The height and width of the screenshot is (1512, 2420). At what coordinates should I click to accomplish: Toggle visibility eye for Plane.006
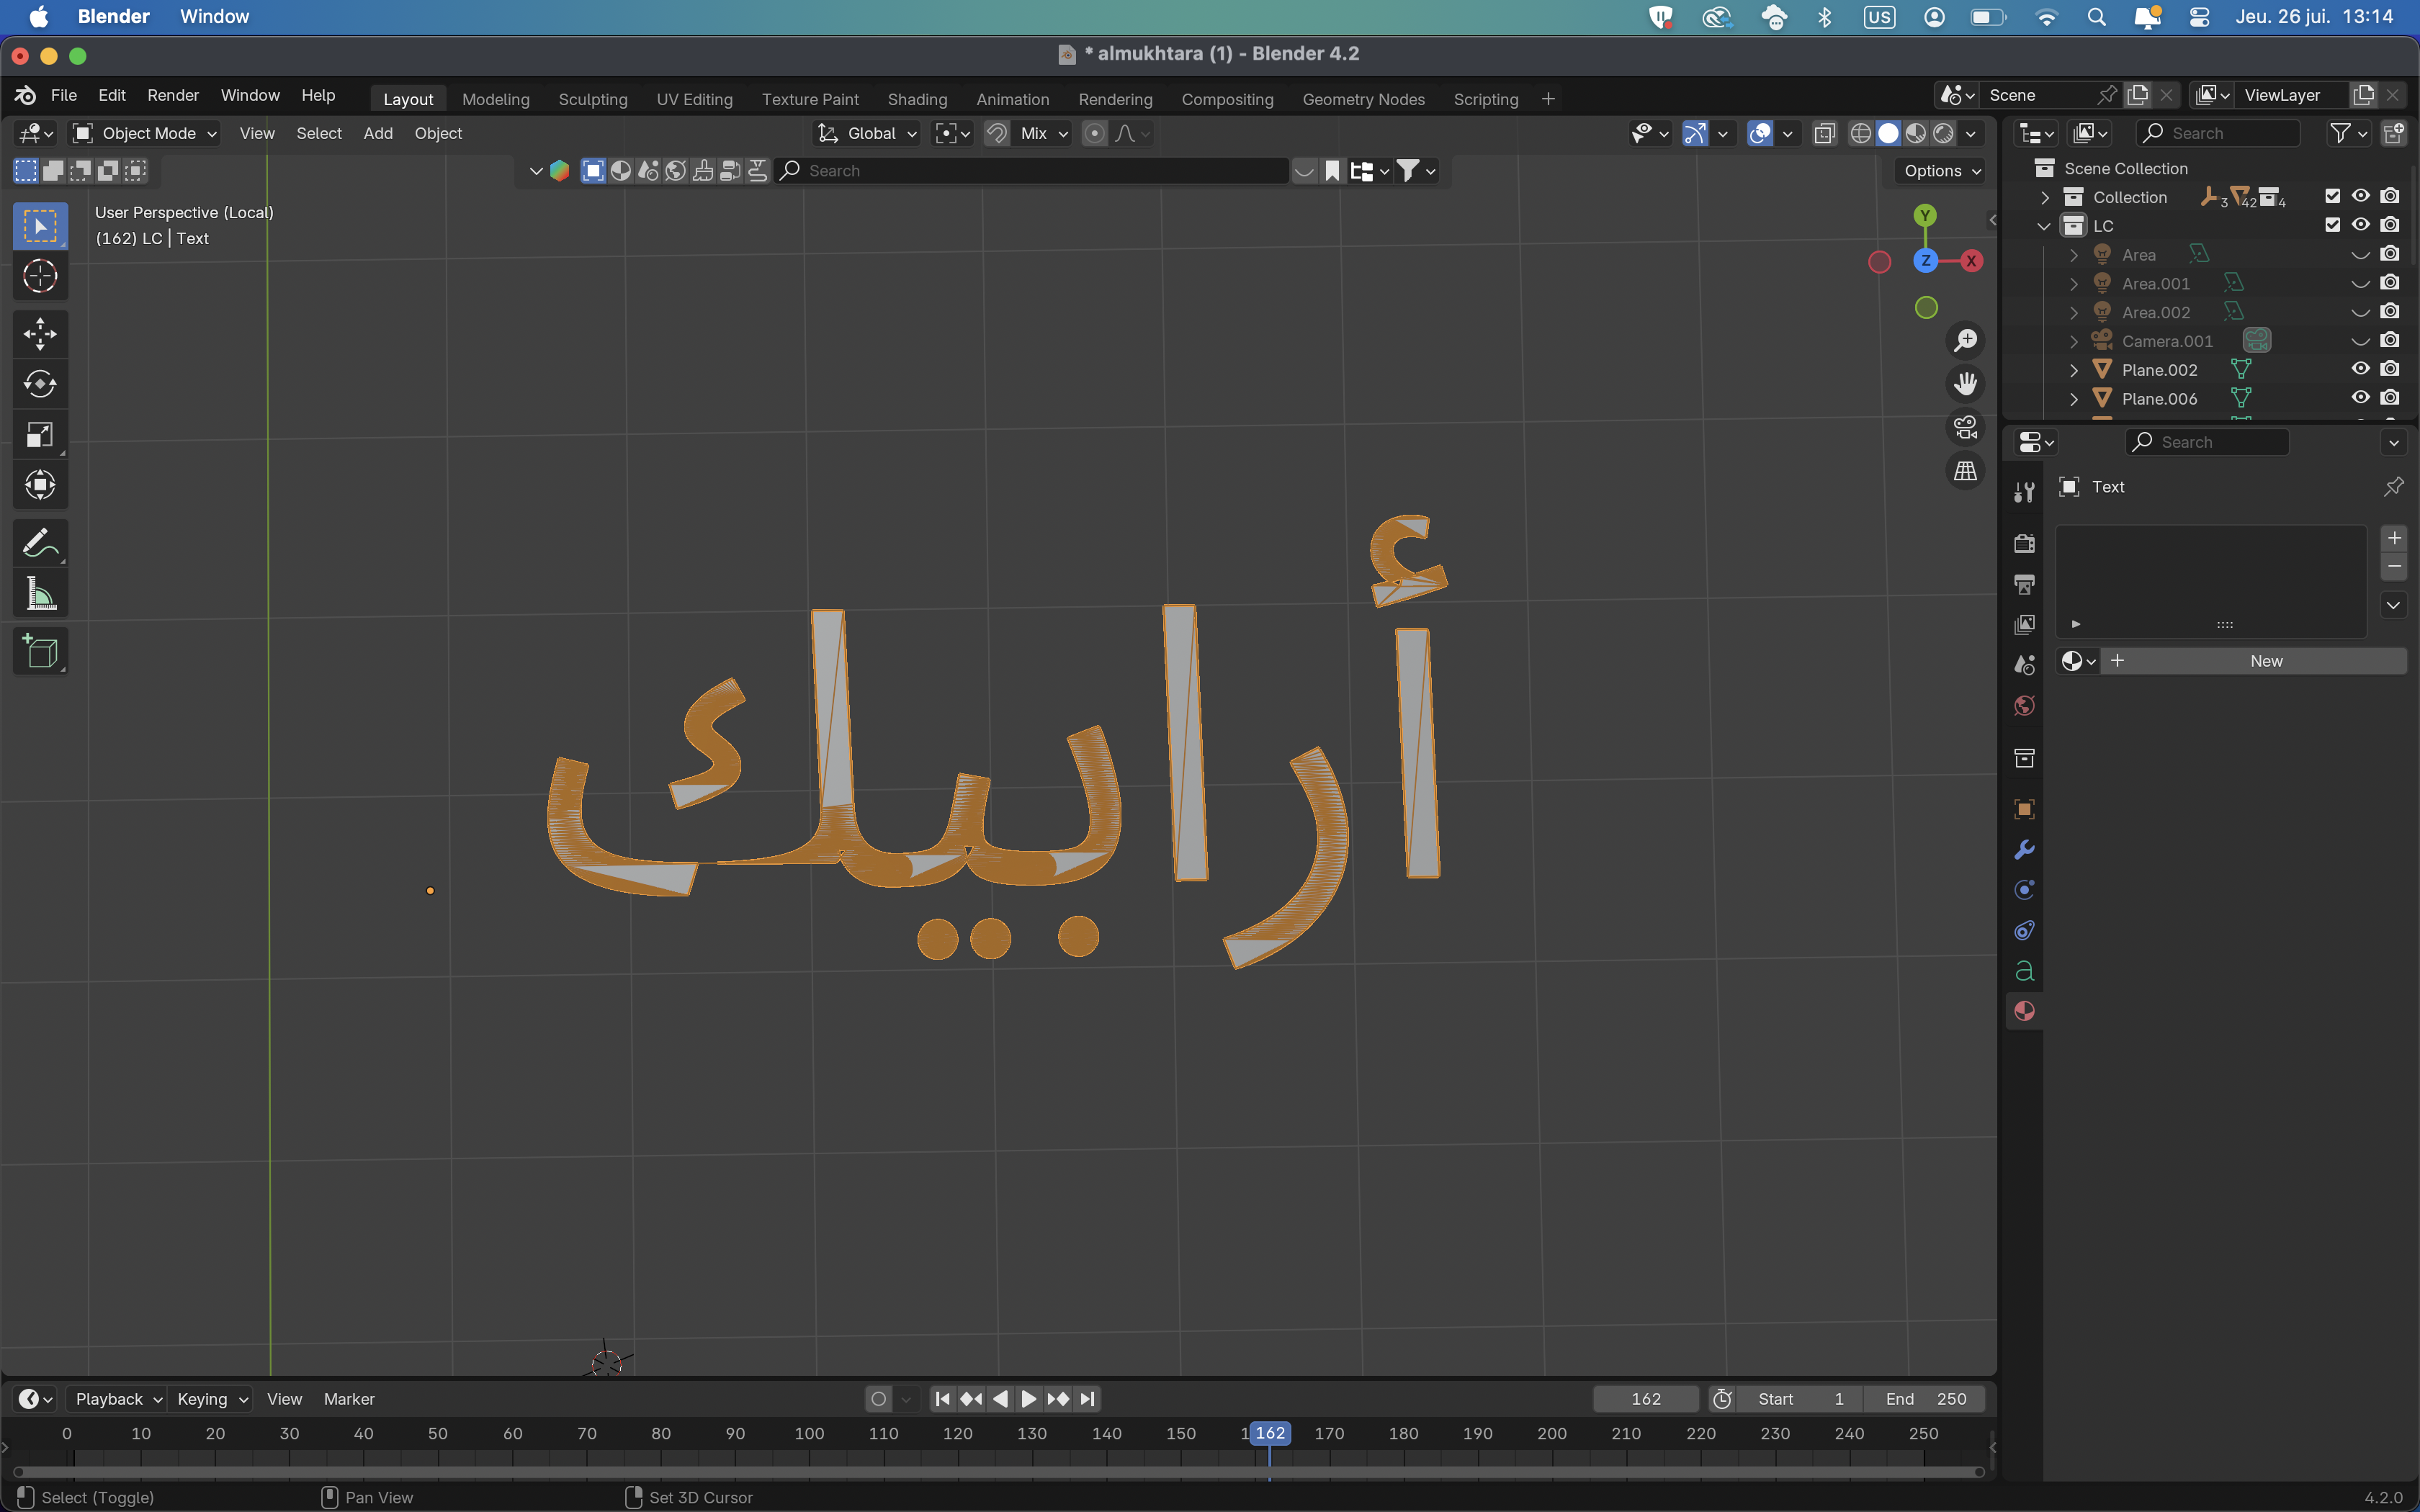2361,398
